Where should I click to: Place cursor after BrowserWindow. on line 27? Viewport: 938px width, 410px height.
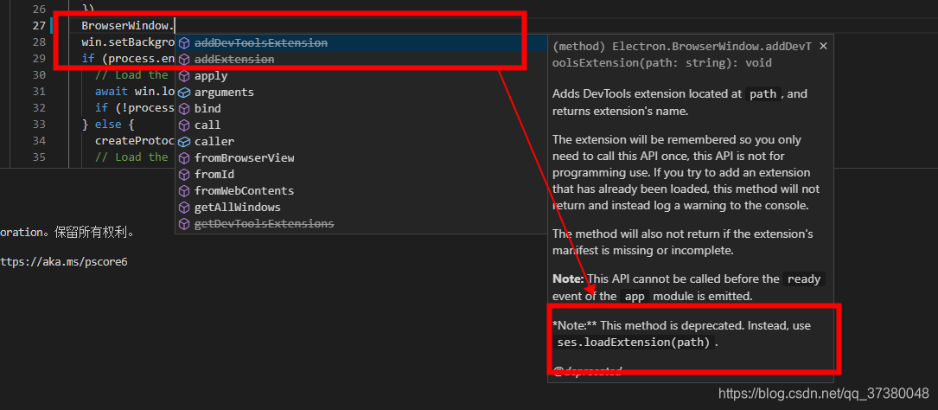[x=175, y=26]
